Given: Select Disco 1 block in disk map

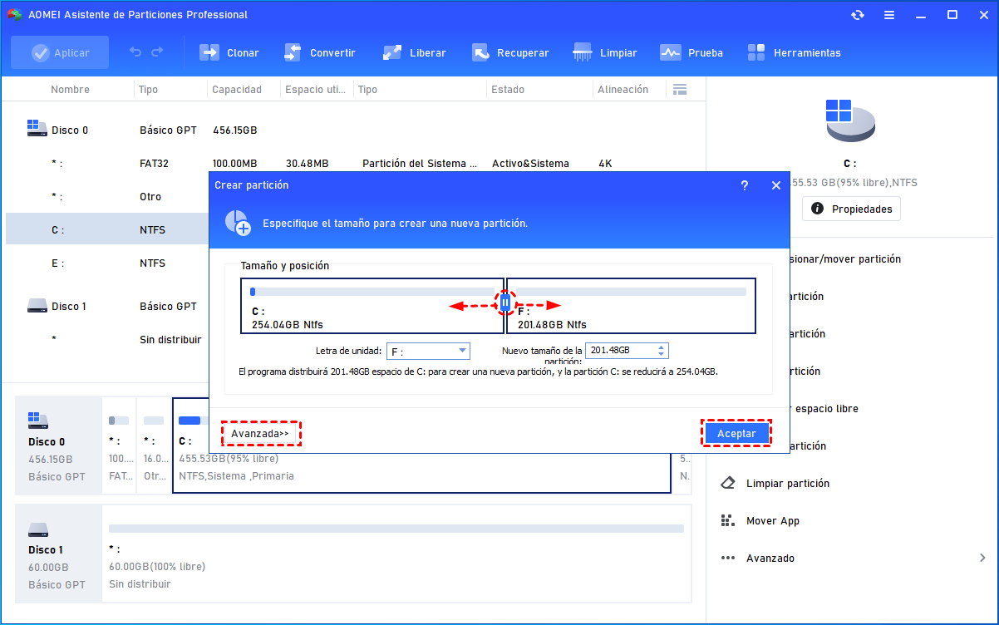Looking at the screenshot, I should [x=57, y=552].
